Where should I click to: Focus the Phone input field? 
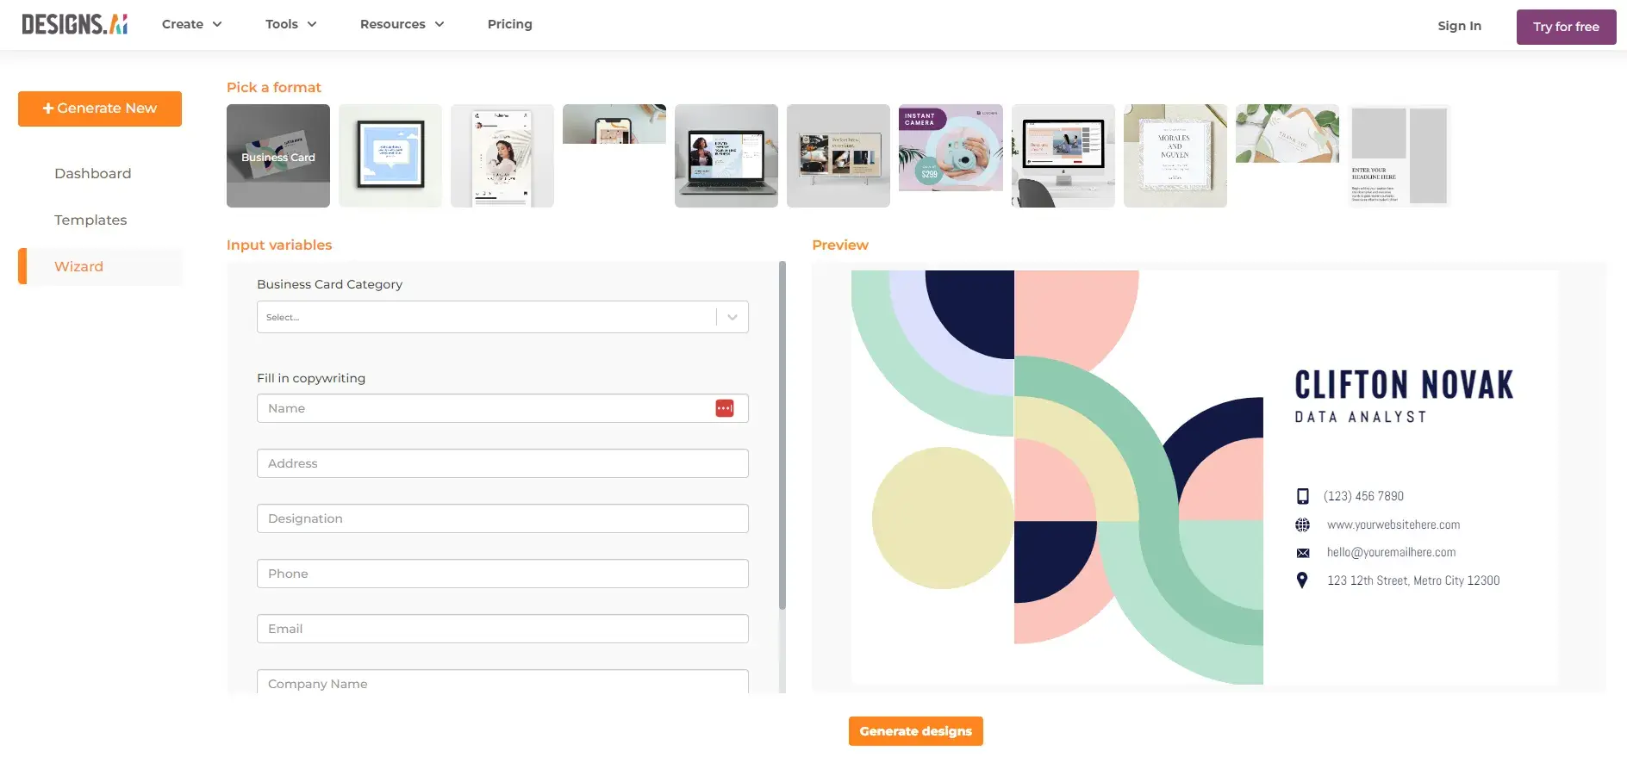502,574
